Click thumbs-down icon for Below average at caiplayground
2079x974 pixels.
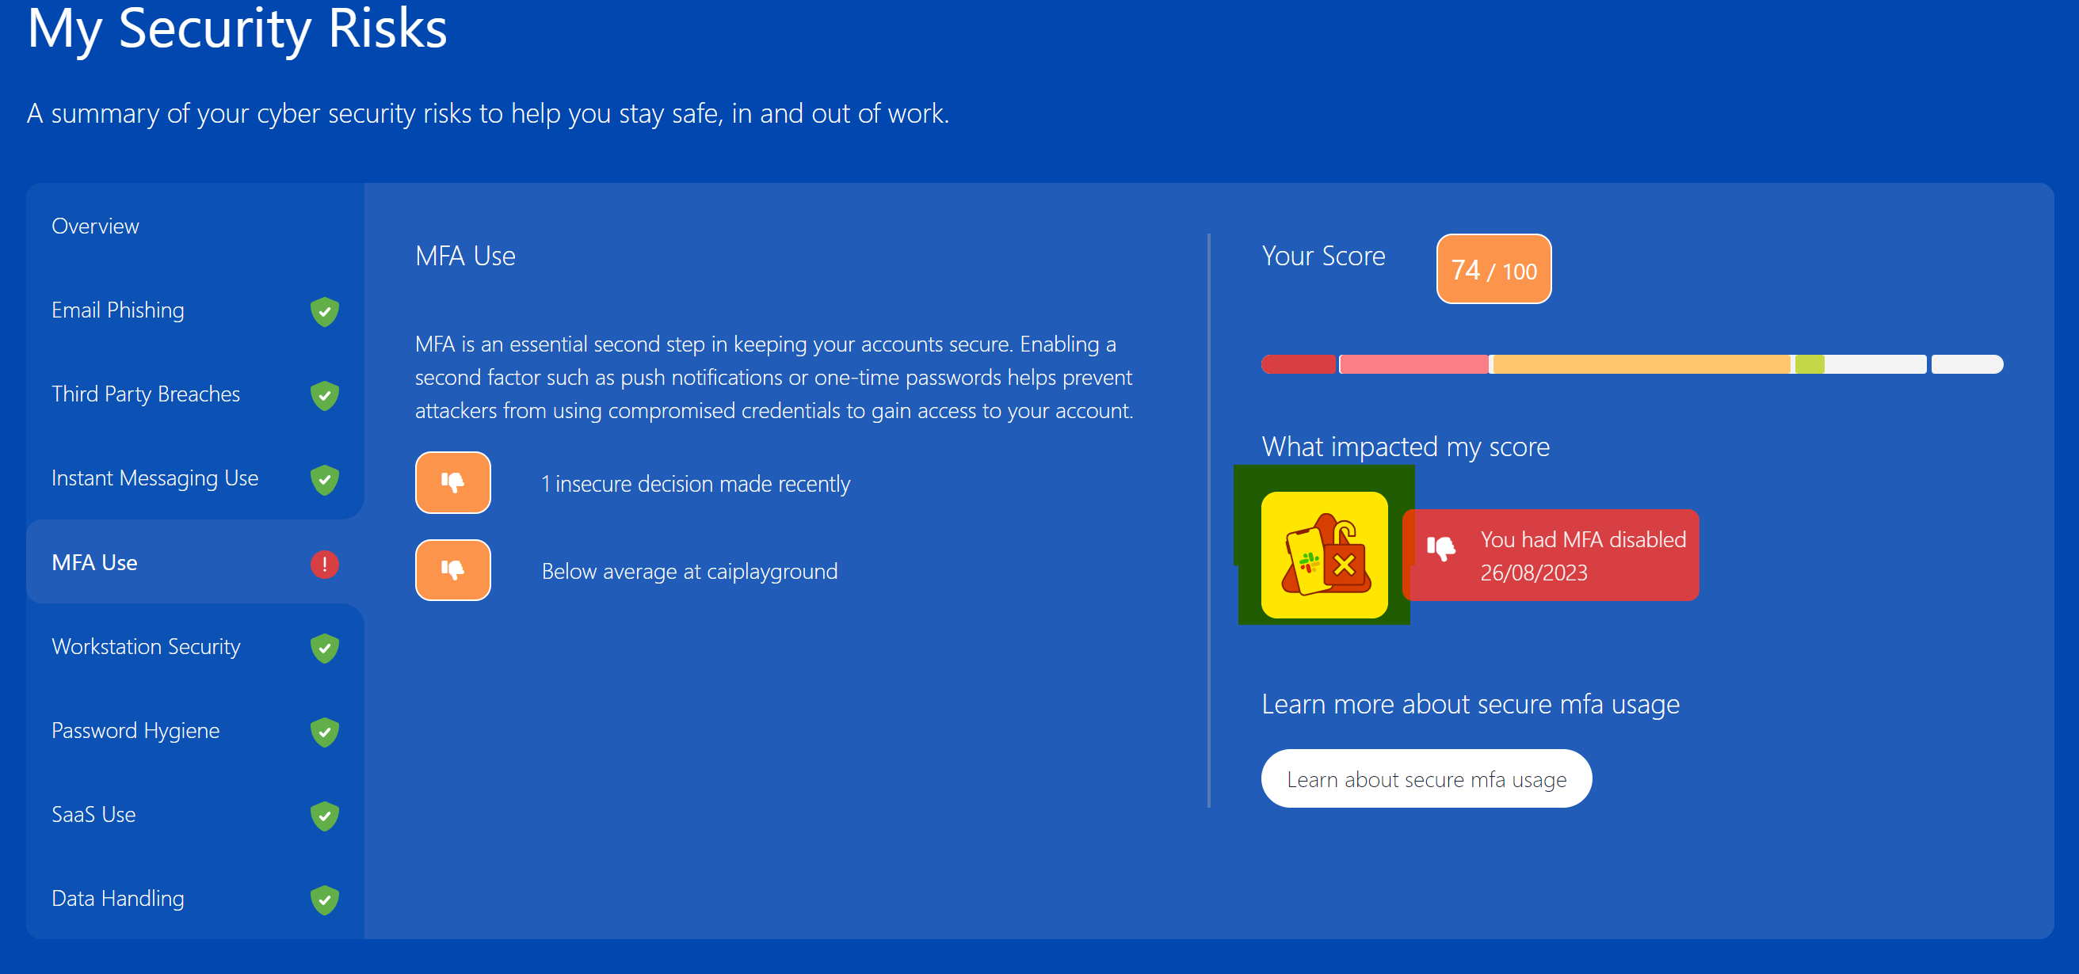click(x=452, y=570)
